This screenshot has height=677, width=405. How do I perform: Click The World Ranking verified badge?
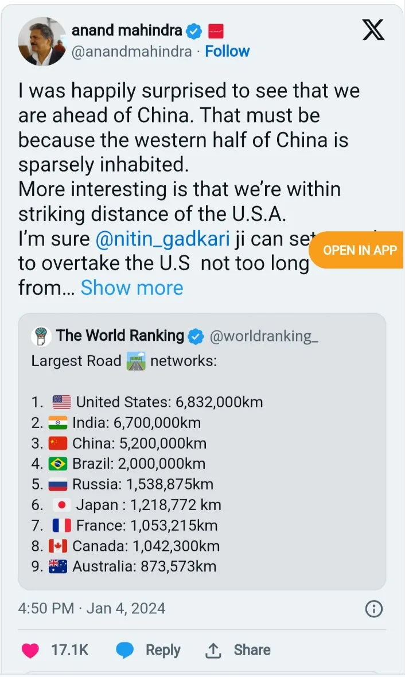[x=196, y=336]
